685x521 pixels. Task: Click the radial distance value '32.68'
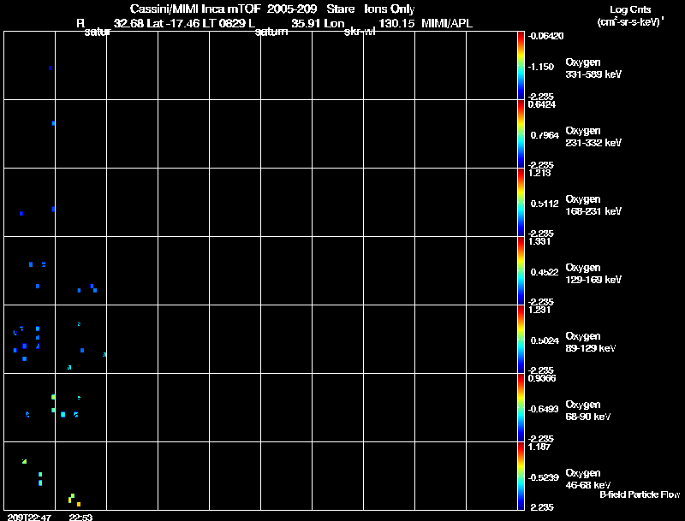(x=128, y=23)
